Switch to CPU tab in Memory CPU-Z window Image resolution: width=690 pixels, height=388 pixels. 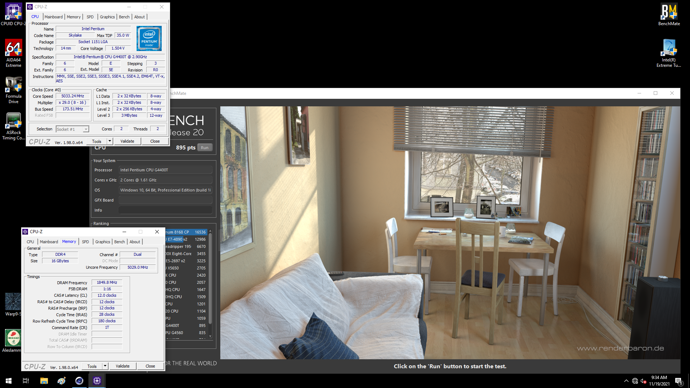coord(31,242)
